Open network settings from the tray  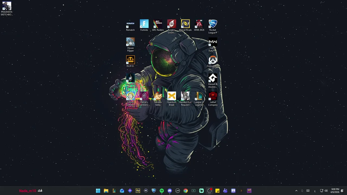(x=322, y=191)
